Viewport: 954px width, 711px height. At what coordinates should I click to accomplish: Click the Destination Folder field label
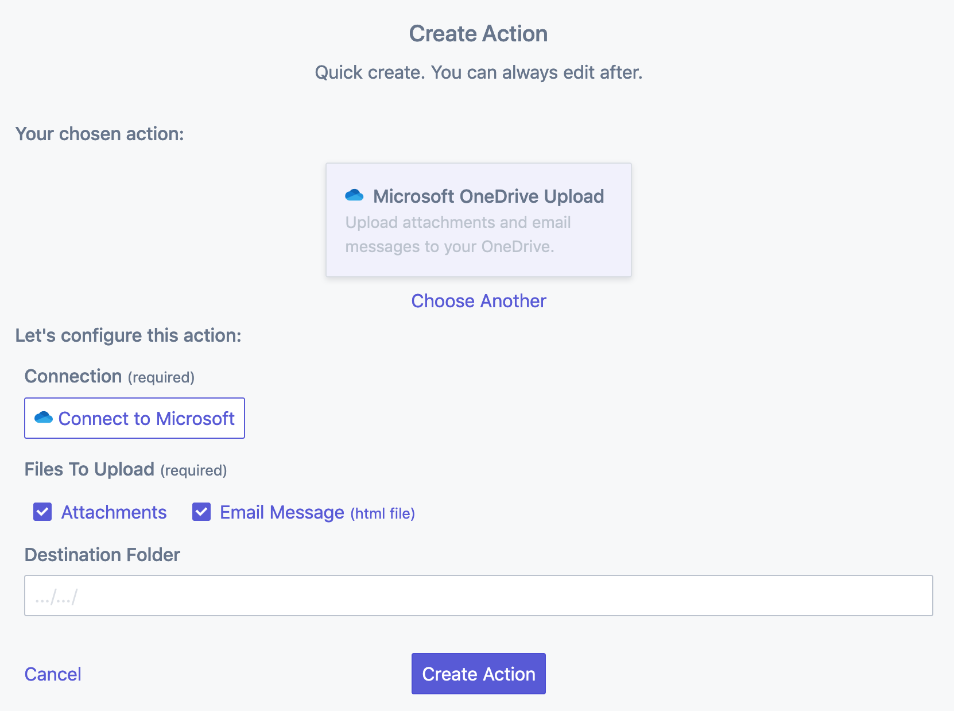pos(102,555)
